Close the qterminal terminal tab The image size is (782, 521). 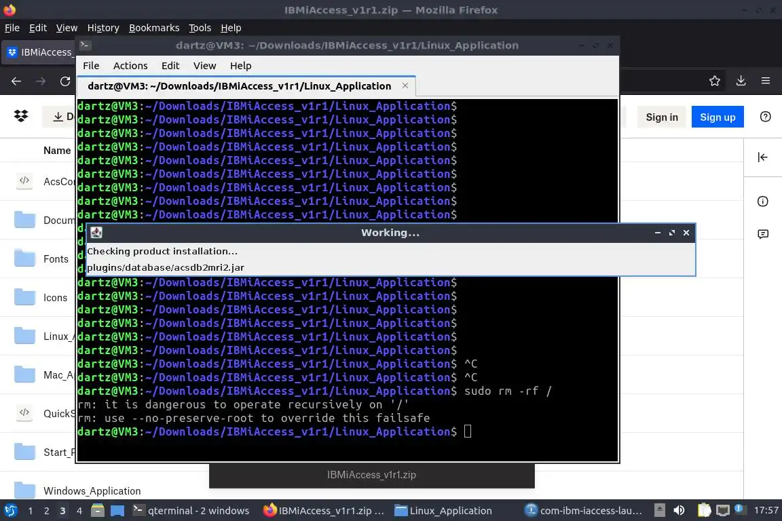(405, 85)
